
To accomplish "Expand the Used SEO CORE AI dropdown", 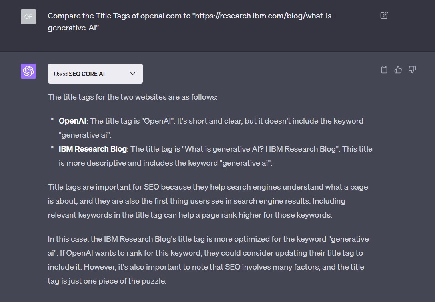I will pos(95,74).
